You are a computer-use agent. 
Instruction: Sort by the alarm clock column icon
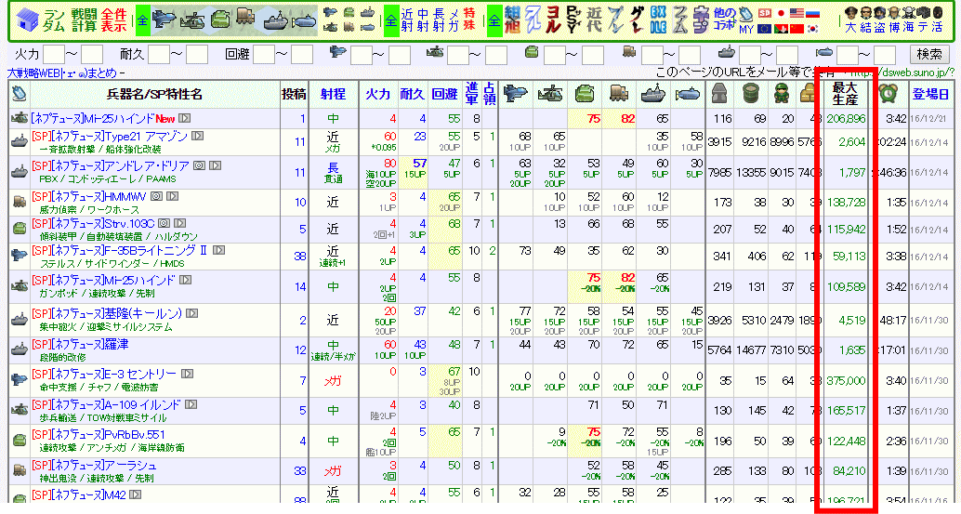click(x=889, y=93)
